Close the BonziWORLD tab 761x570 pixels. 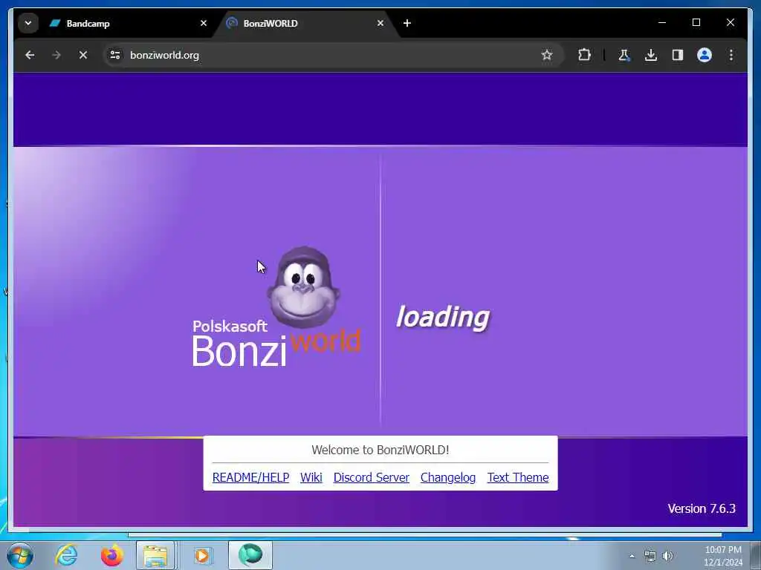380,23
